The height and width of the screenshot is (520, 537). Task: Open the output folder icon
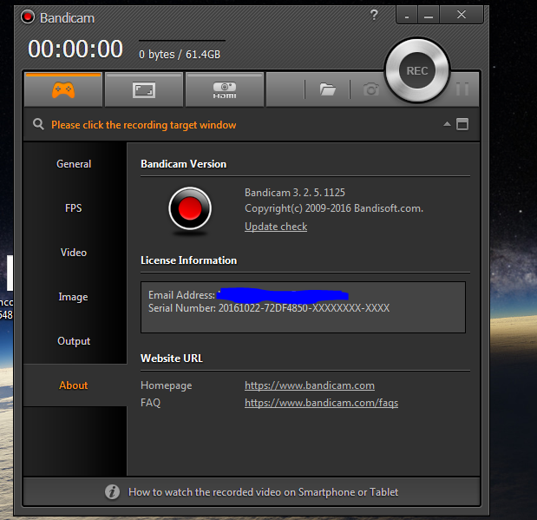(327, 89)
